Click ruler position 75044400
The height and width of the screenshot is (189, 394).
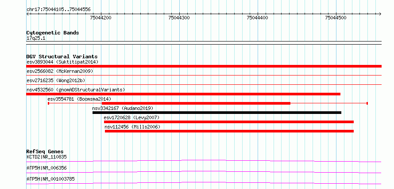point(258,18)
